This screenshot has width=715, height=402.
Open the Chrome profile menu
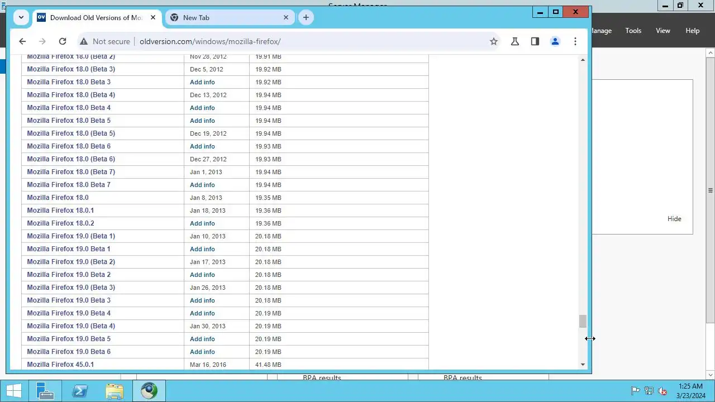555,41
